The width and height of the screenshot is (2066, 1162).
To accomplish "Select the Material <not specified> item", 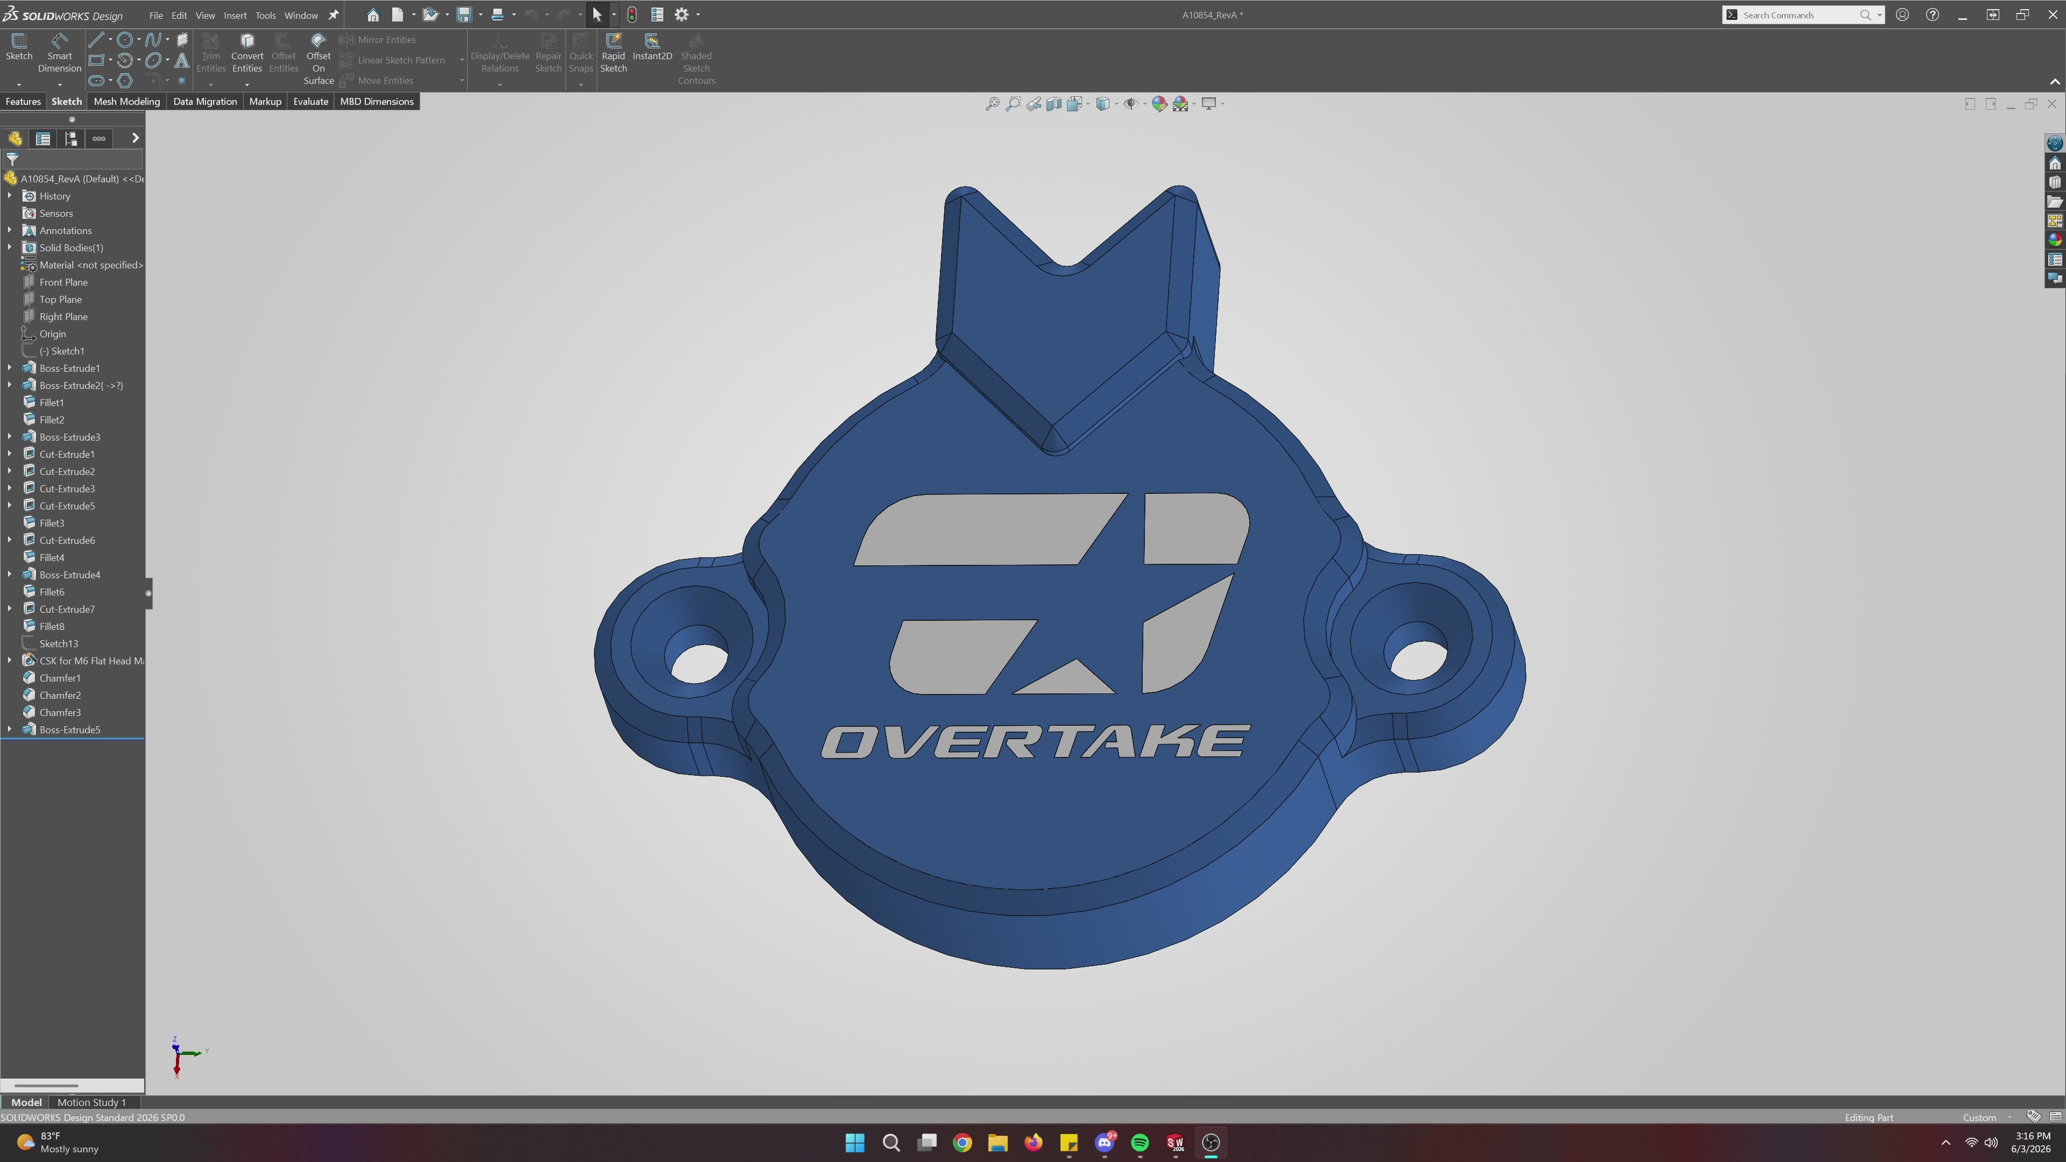I will click(x=90, y=265).
